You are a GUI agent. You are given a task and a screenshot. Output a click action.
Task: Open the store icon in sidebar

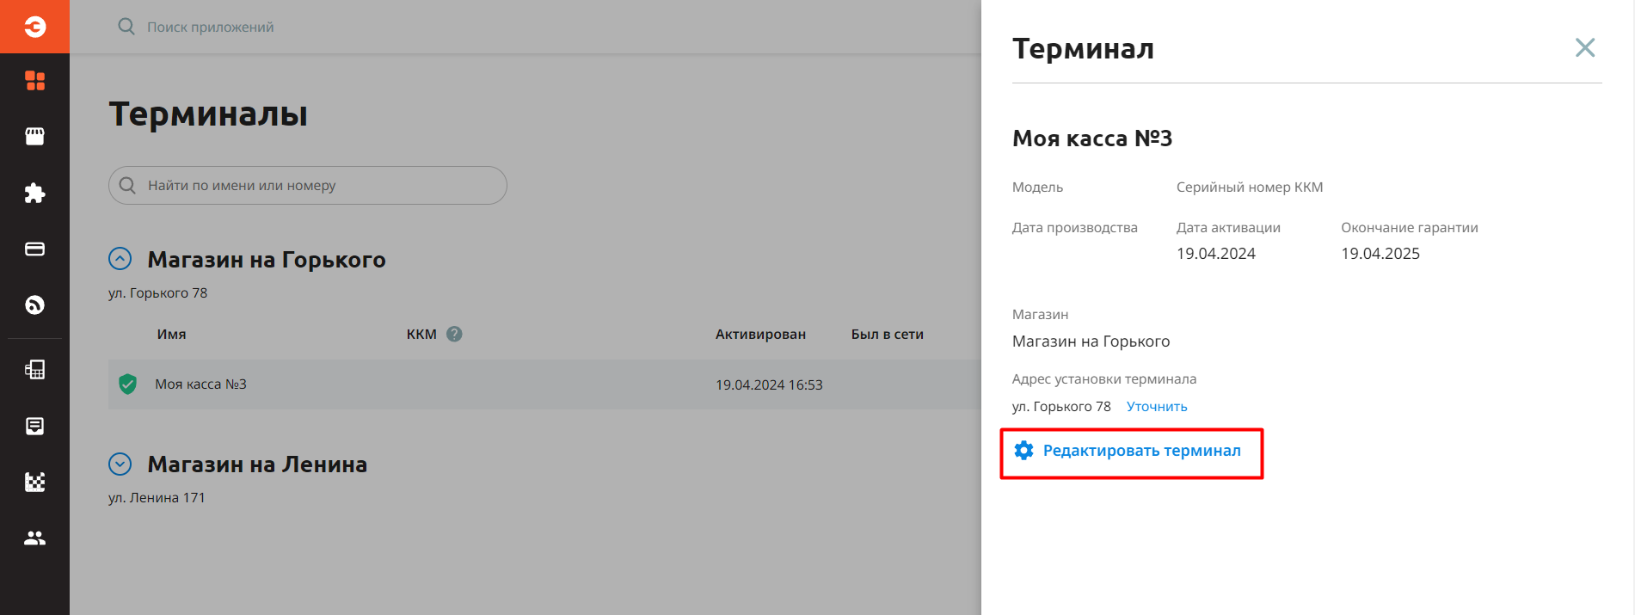pos(34,136)
